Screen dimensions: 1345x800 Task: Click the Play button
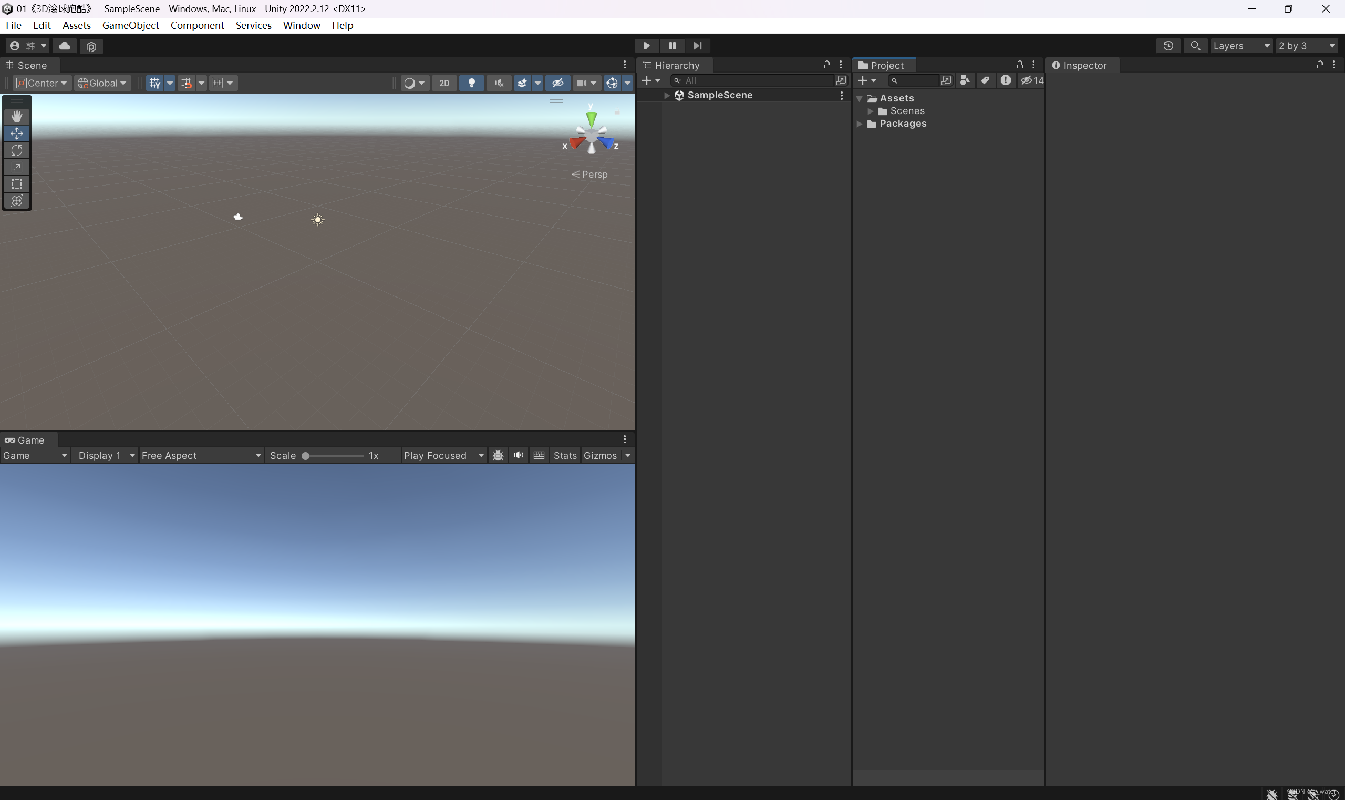pyautogui.click(x=647, y=46)
